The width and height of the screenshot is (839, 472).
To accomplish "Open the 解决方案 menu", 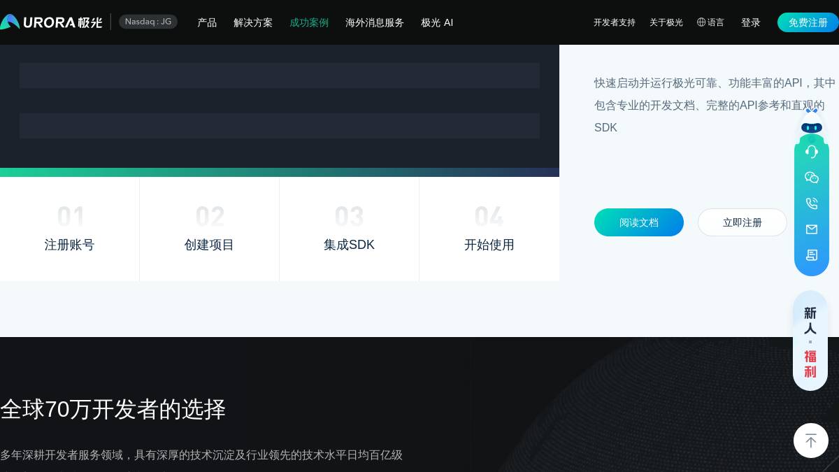I will [253, 22].
